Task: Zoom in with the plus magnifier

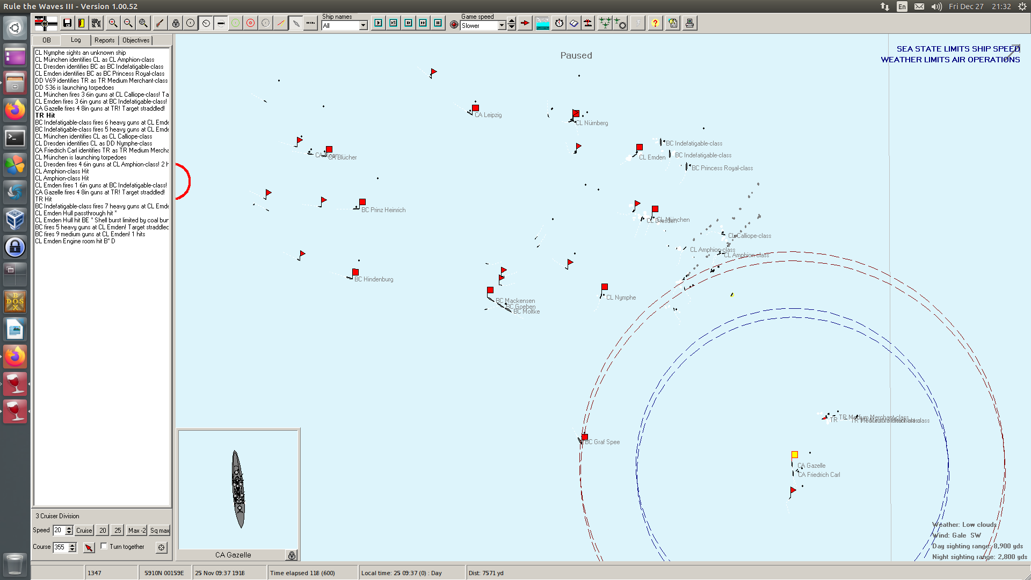Action: 113,23
